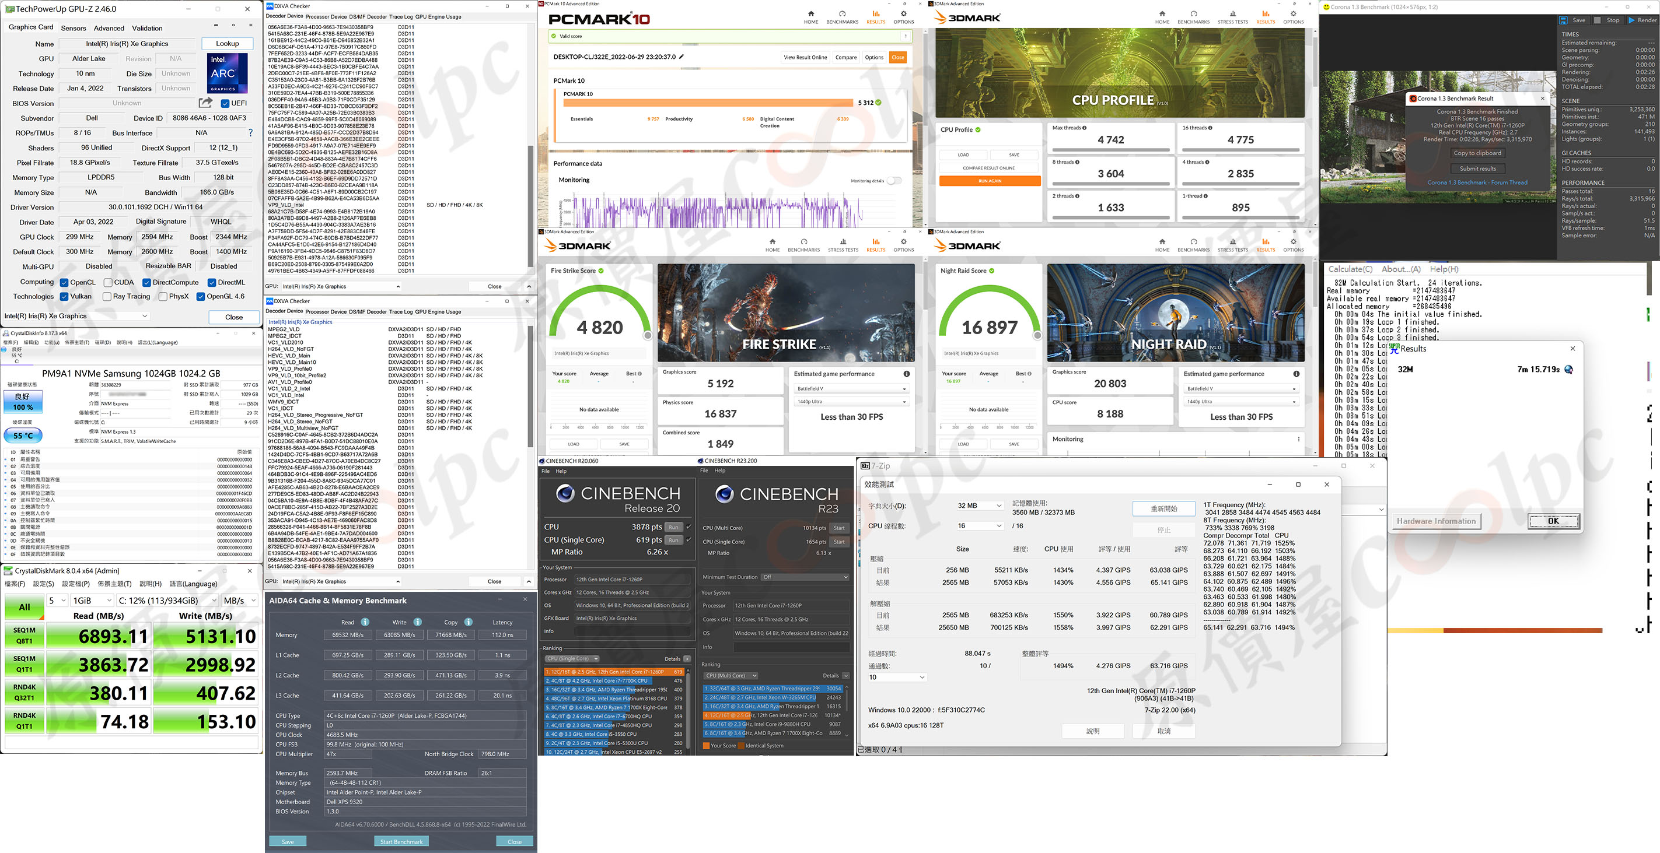Viewport: 1660px width, 853px height.
Task: Click the Corona benchmark Stop icon
Action: (1598, 20)
